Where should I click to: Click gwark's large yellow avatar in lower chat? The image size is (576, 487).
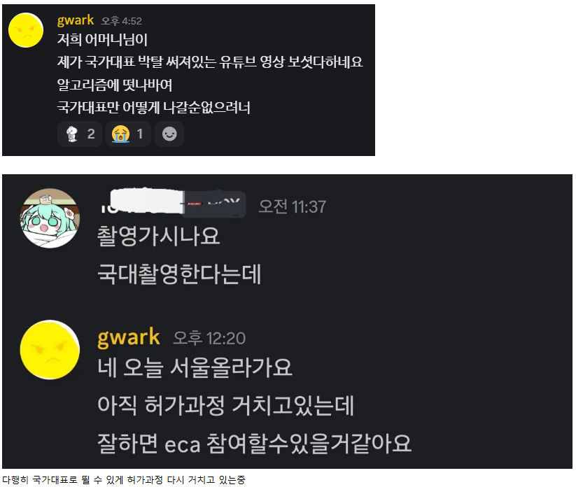pyautogui.click(x=50, y=350)
